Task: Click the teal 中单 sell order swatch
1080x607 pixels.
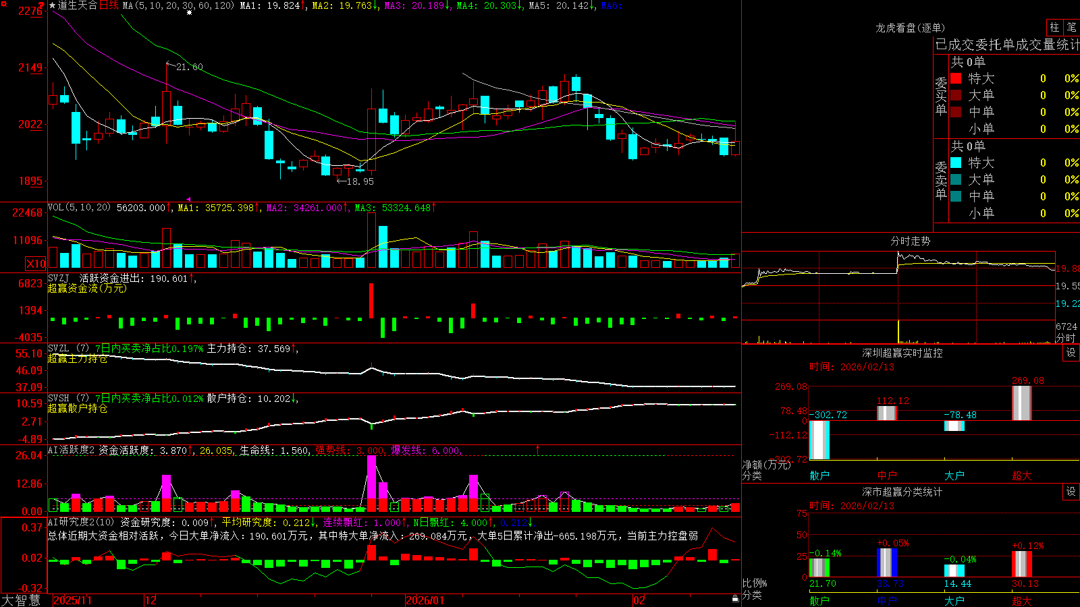Action: click(x=956, y=196)
